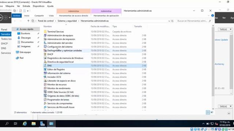The height and width of the screenshot is (131, 234).
Task: Select the Administración de equipos shortcut icon
Action: 45,35
